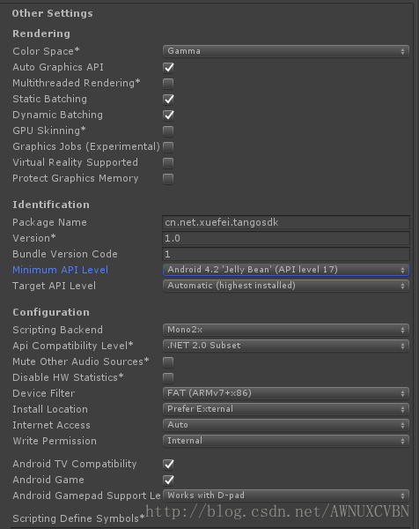Uncheck the Android TV Compatibility checkbox
419x529 pixels.
pyautogui.click(x=168, y=465)
